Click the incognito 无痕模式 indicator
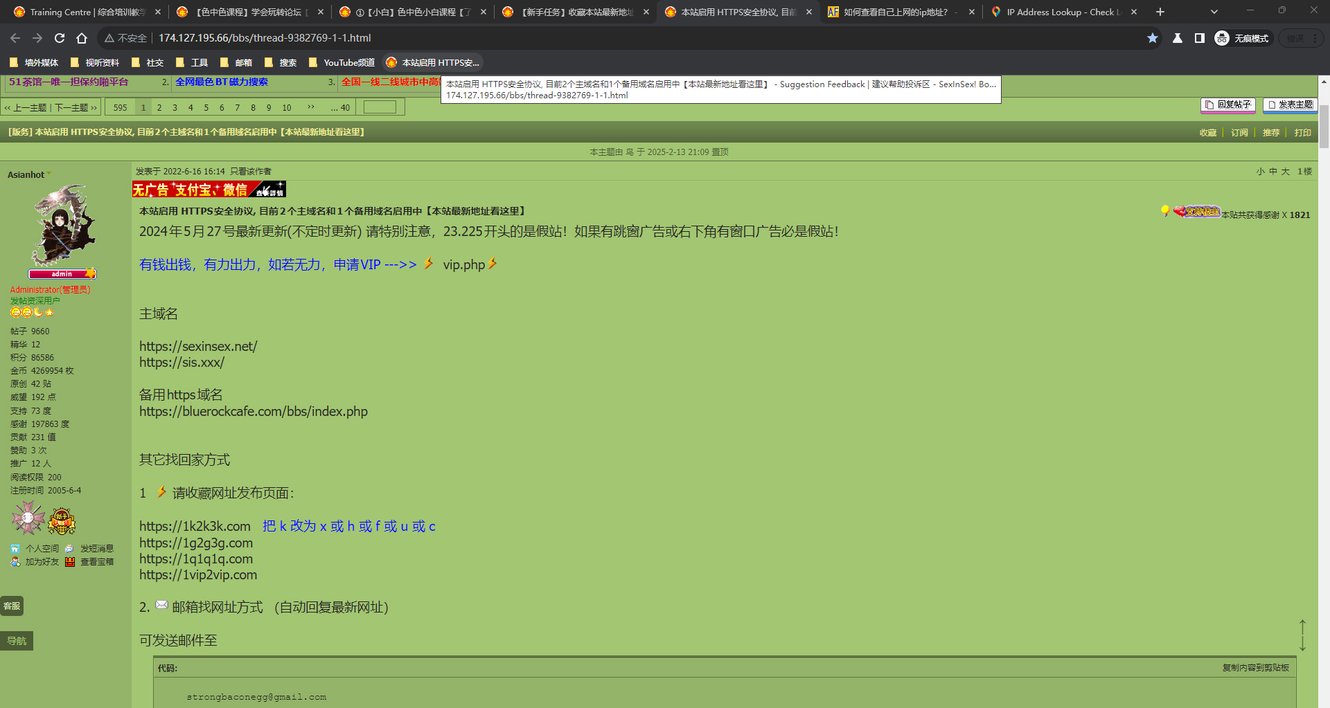This screenshot has height=708, width=1330. 1243,38
